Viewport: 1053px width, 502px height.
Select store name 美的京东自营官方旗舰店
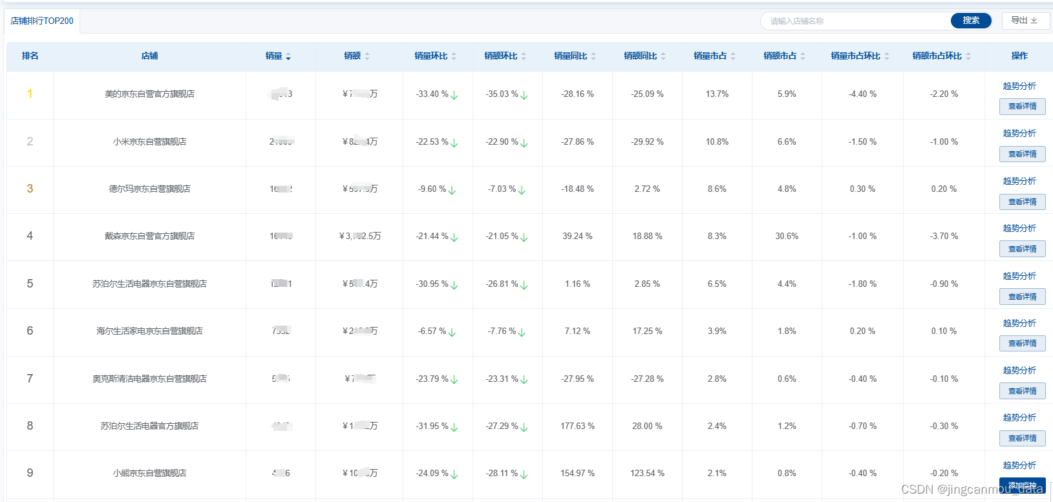tap(149, 94)
